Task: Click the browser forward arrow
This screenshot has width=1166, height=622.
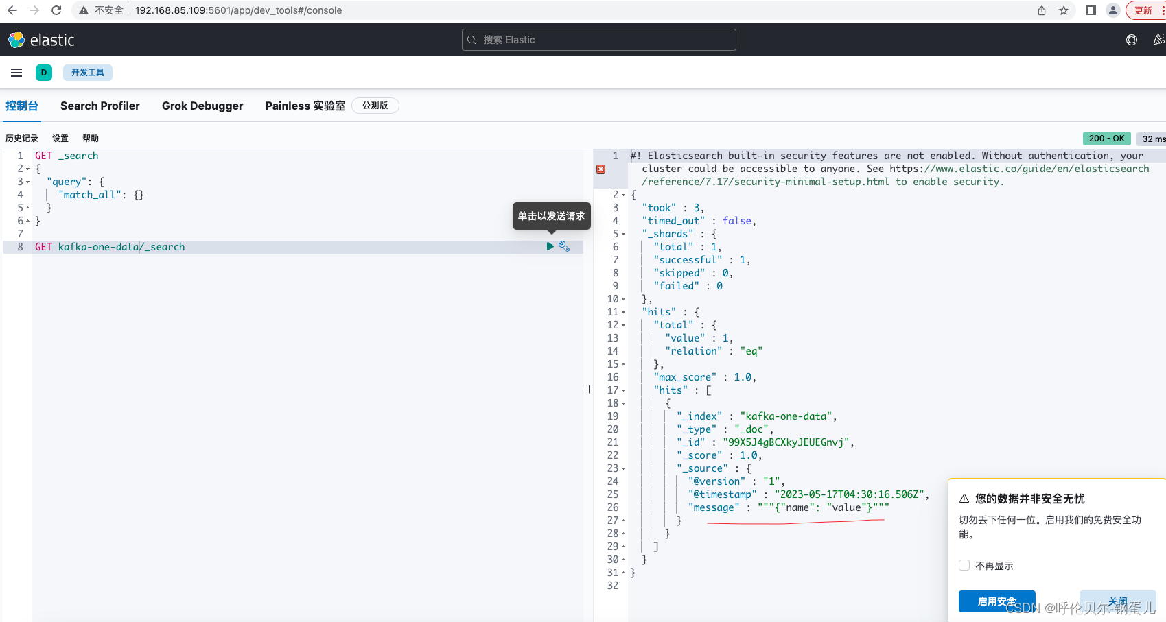Action: (34, 10)
